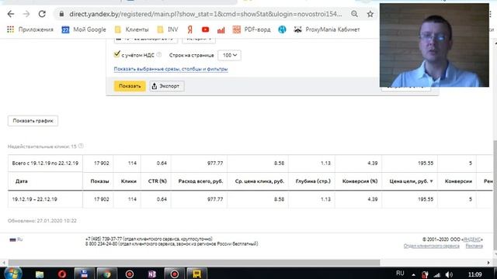Click the Конверсия (%) column header
The height and width of the screenshot is (279, 497).
(x=360, y=181)
